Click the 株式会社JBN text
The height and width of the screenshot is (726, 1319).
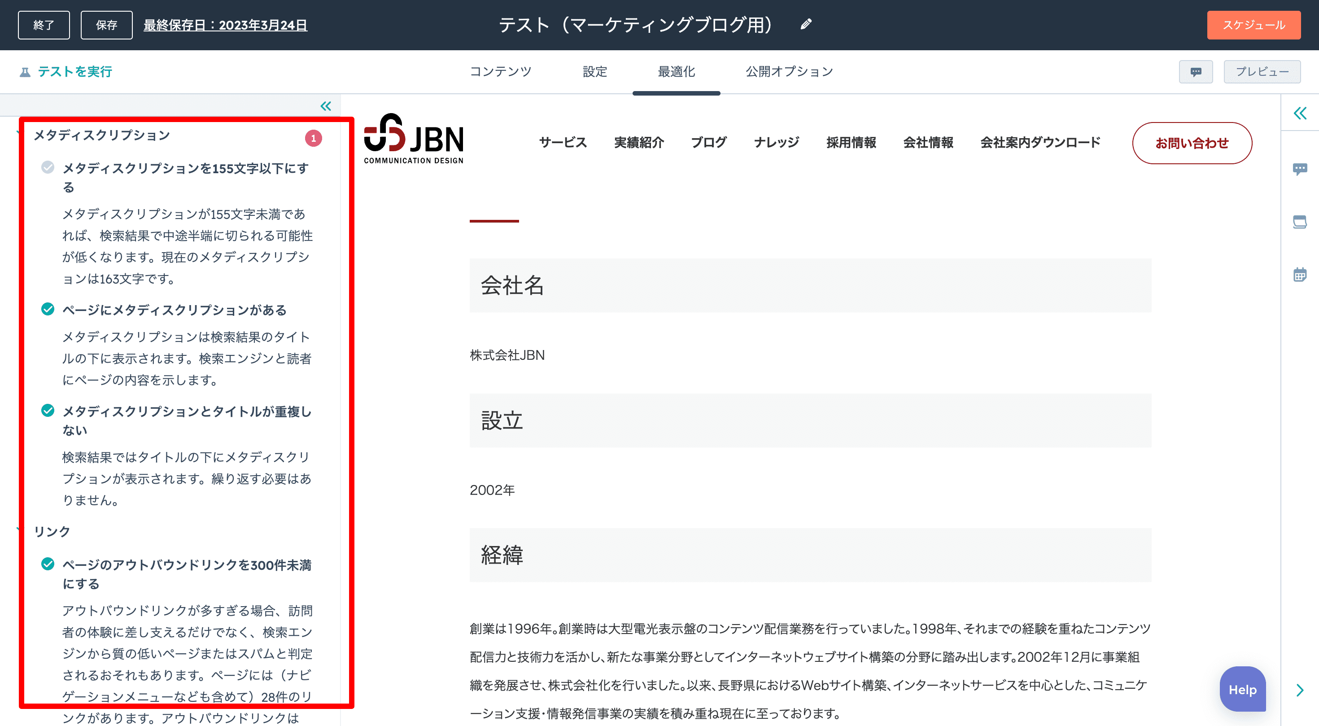(507, 355)
